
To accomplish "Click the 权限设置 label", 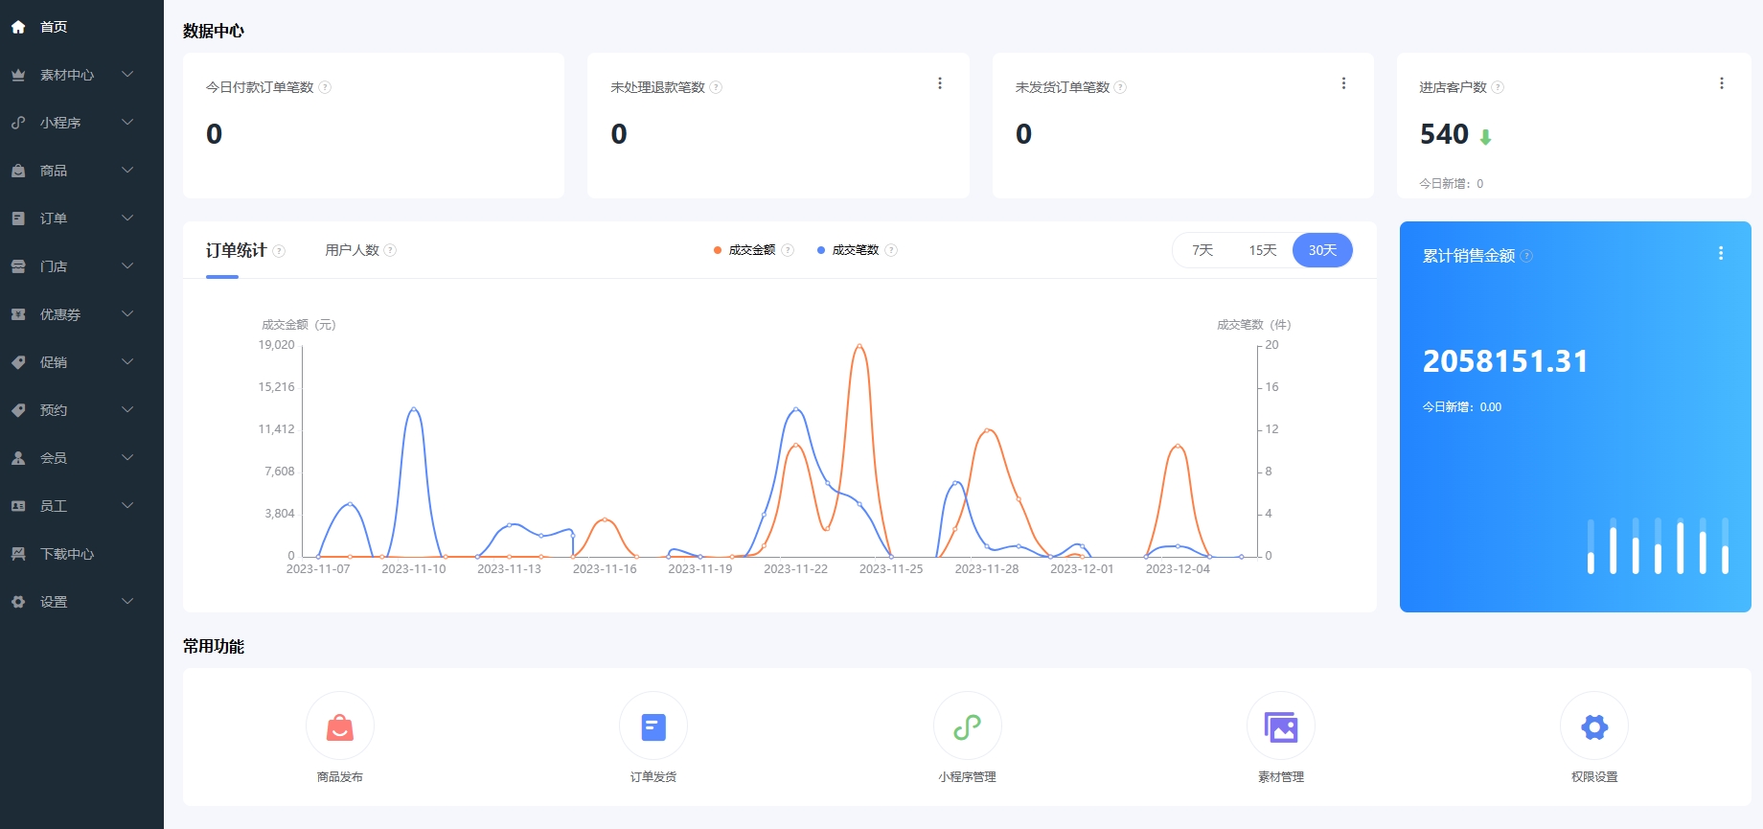I will pyautogui.click(x=1594, y=777).
